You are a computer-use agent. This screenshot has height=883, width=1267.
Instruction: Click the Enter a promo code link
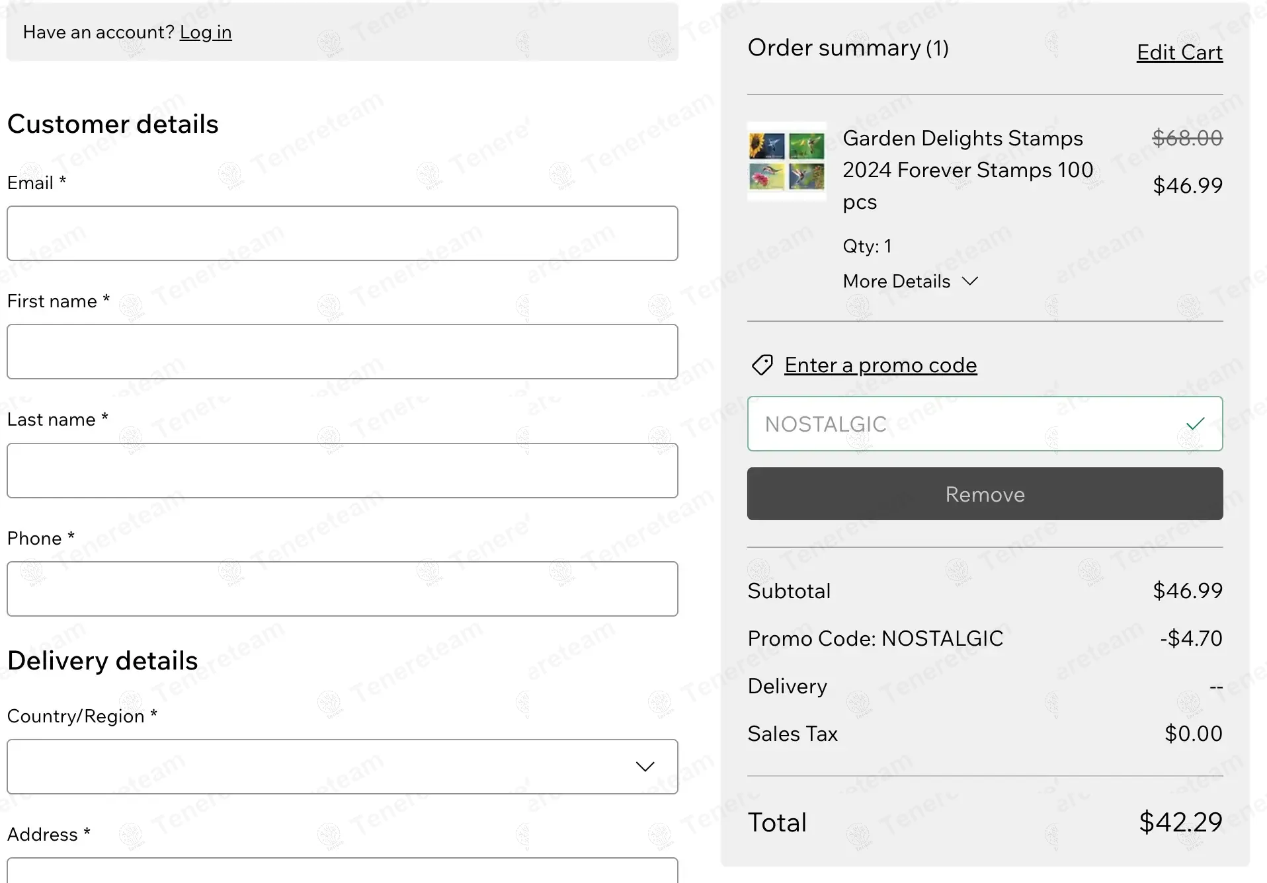pyautogui.click(x=880, y=365)
